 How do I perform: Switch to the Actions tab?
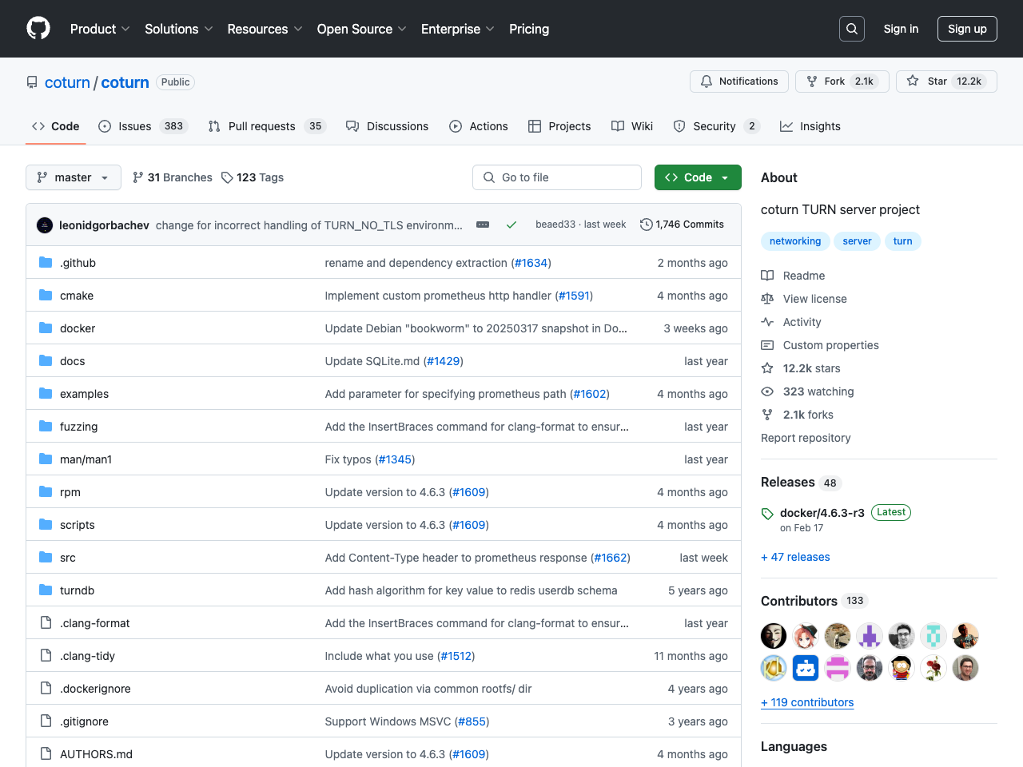[x=479, y=126]
